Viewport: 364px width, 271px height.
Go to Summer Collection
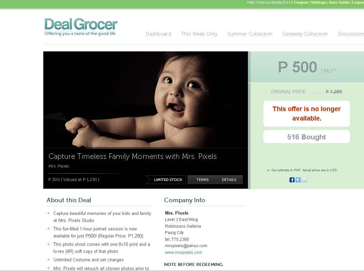coord(250,34)
